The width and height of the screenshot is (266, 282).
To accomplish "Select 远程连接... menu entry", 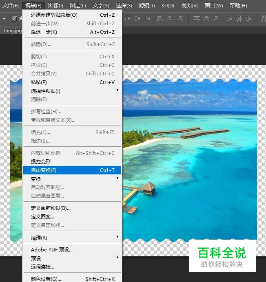I will click(x=72, y=267).
